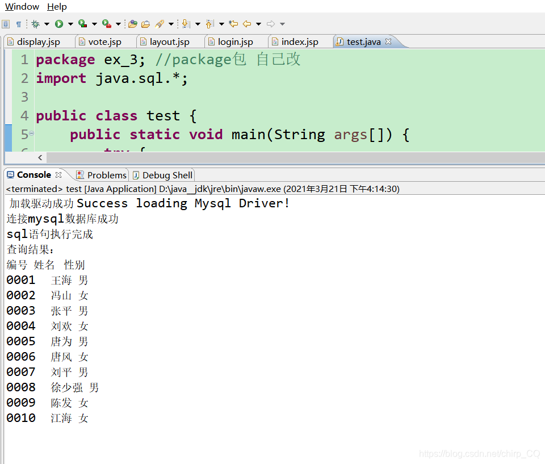Click the 'Success loading Mysql Driver!' console line
This screenshot has height=464, width=545.
pyautogui.click(x=149, y=203)
